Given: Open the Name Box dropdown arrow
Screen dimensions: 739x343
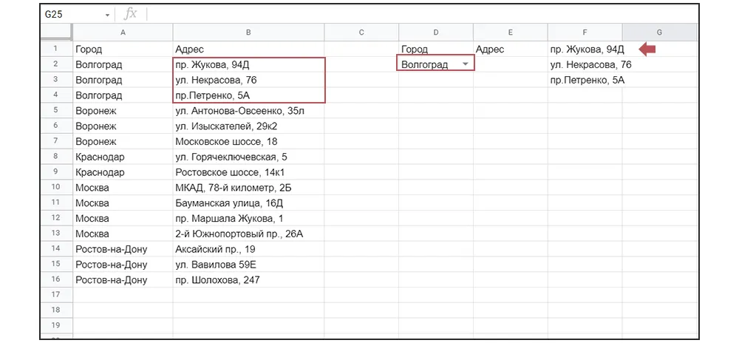Looking at the screenshot, I should [x=108, y=15].
